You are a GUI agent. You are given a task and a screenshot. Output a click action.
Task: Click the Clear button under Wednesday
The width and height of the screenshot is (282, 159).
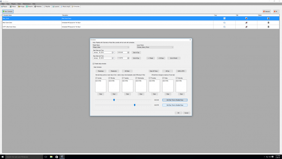(141, 94)
